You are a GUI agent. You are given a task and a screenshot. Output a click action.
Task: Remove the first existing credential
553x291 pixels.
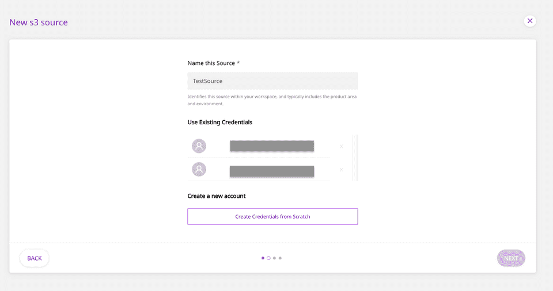coord(341,147)
